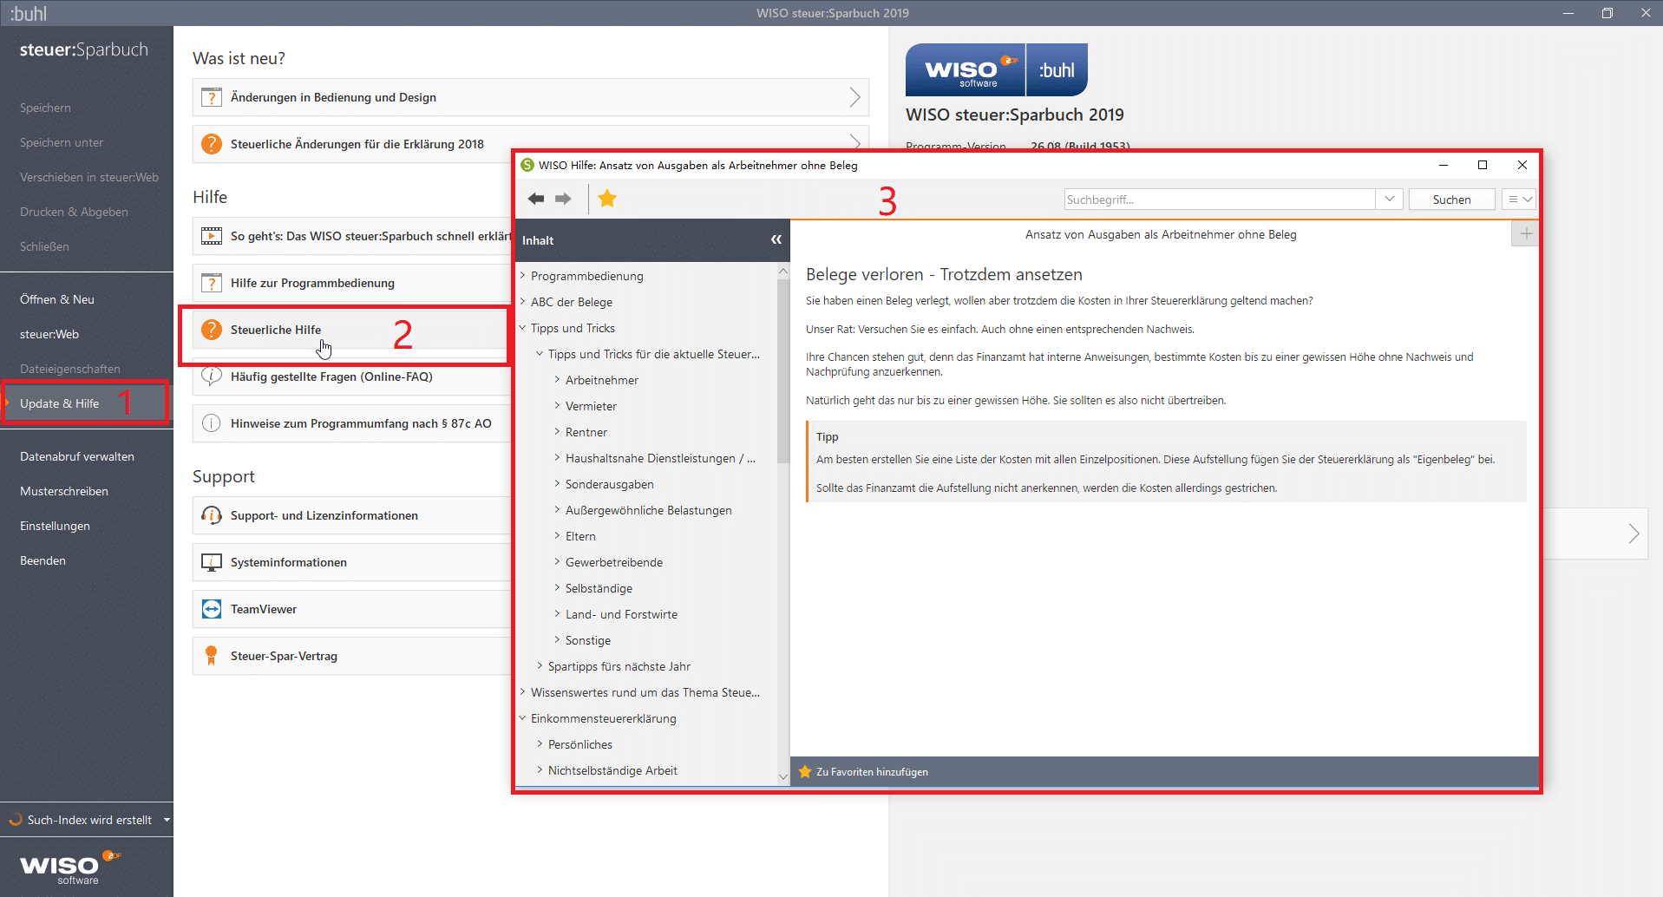Image resolution: width=1663 pixels, height=897 pixels.
Task: Select Sonstige tree item
Action: coord(588,640)
